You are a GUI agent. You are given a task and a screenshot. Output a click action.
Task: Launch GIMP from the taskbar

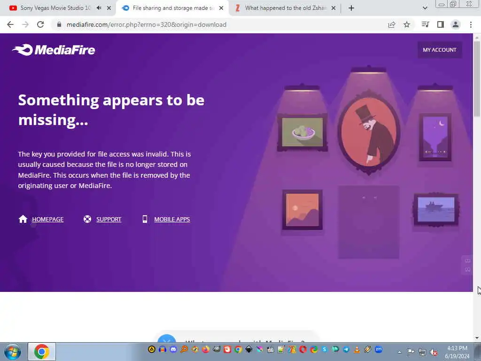217,349
